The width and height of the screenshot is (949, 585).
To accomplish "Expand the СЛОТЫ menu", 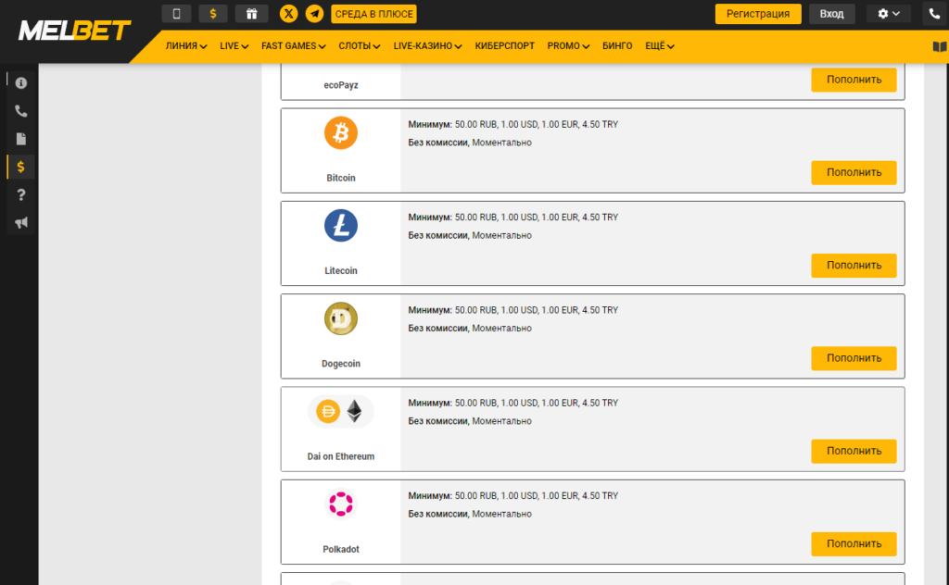I will tap(360, 46).
